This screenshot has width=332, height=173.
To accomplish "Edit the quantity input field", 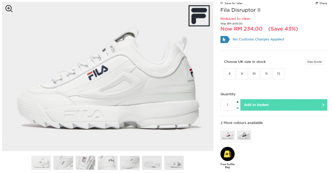I will click(227, 105).
